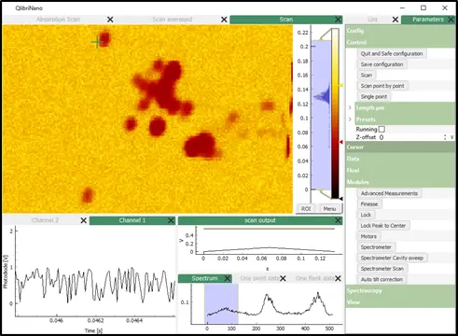Expand the Cursor section

[400, 147]
